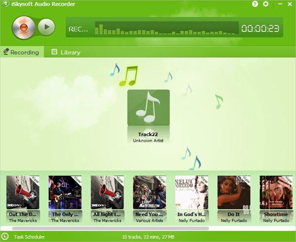296x242 pixels.
Task: Open The Only ... album cover
Action: click(x=65, y=192)
